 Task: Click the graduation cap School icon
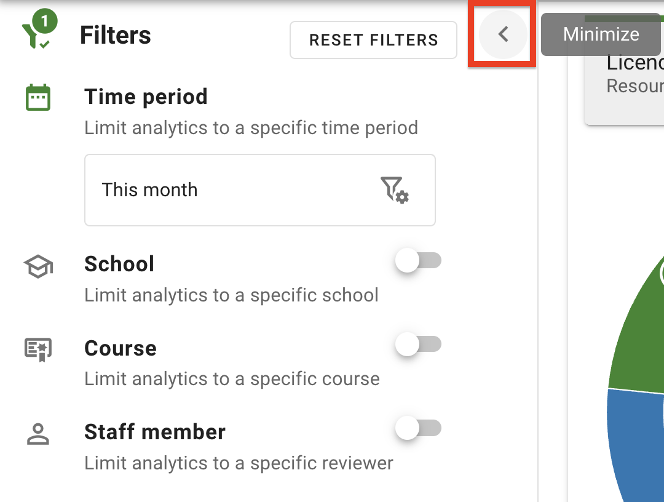pos(38,266)
